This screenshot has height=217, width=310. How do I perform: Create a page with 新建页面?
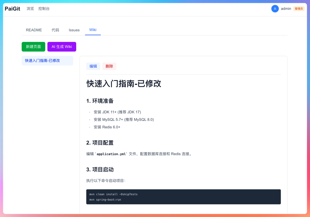pyautogui.click(x=33, y=46)
